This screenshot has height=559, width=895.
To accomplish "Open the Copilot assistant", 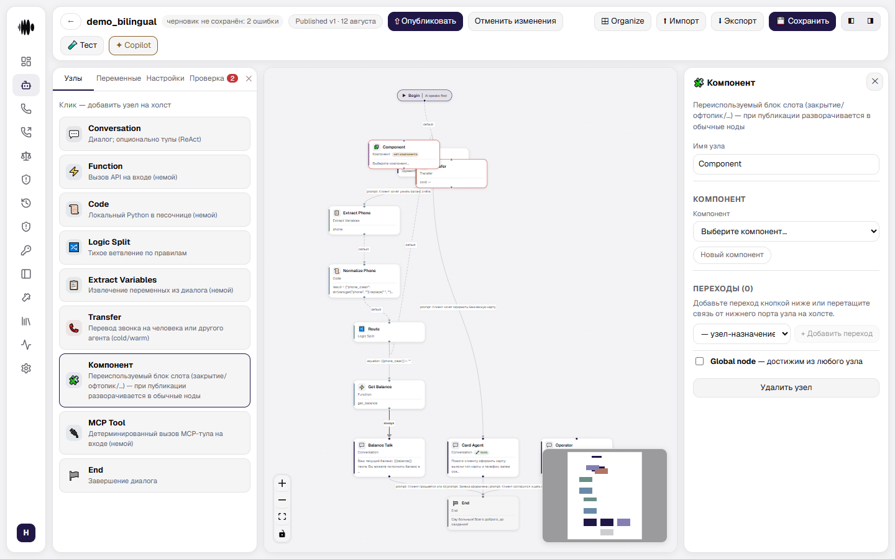I will [133, 45].
